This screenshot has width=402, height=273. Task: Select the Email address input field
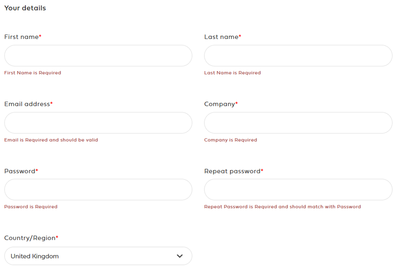tap(98, 123)
